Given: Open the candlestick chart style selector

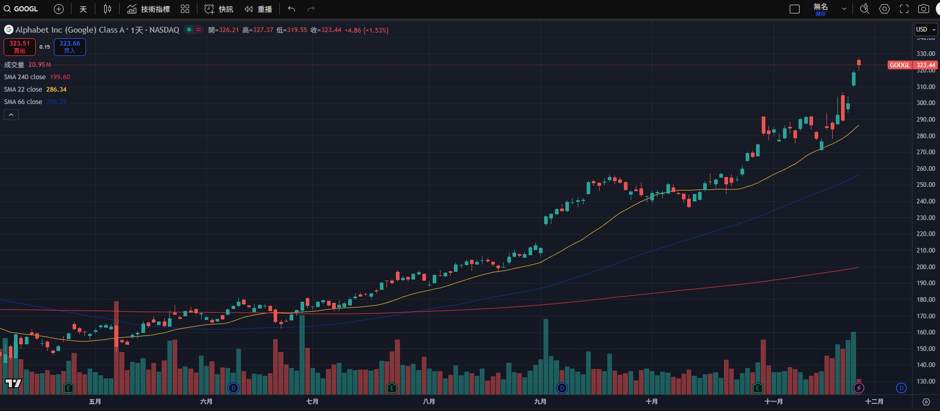Looking at the screenshot, I should 107,9.
